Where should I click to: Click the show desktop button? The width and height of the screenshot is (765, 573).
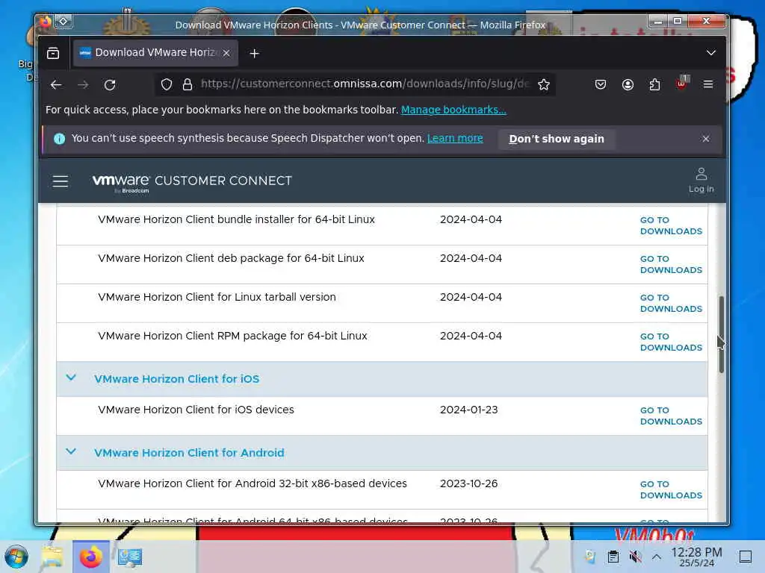tap(745, 557)
